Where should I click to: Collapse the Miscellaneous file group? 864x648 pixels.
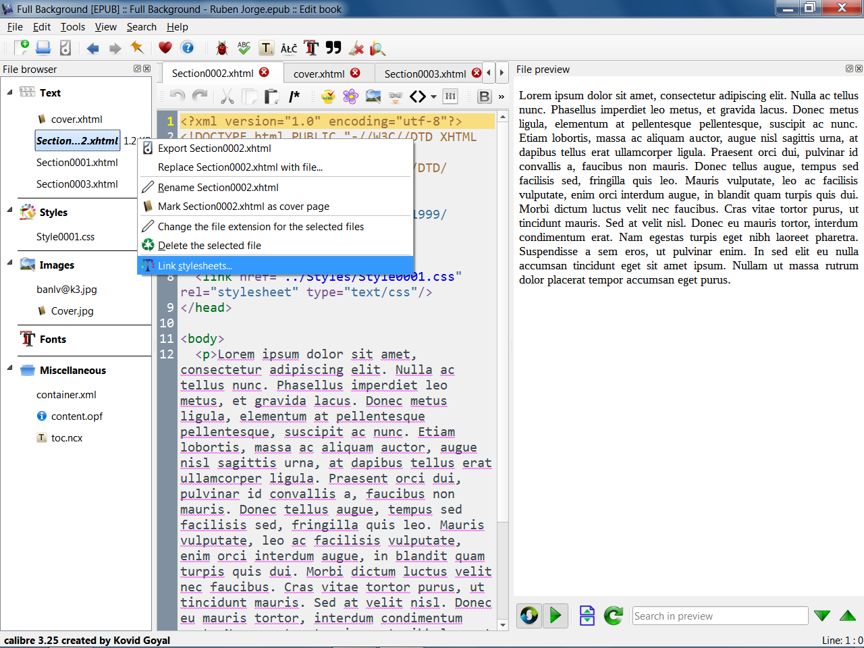coord(9,369)
